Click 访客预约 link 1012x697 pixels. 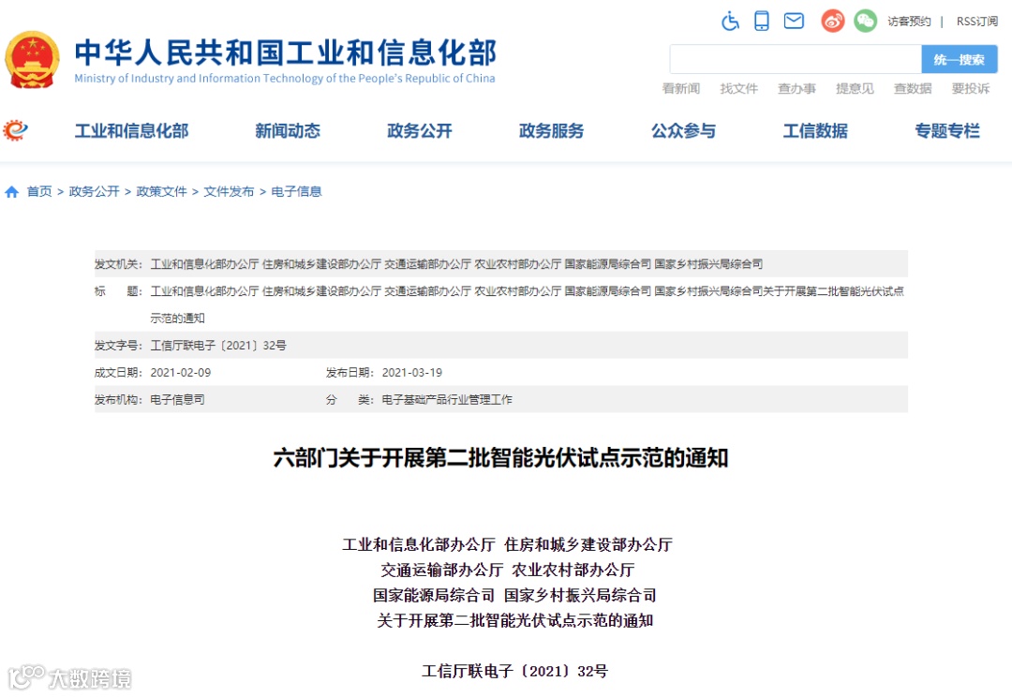click(x=909, y=22)
